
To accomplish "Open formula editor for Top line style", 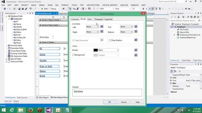I will (x=136, y=26).
